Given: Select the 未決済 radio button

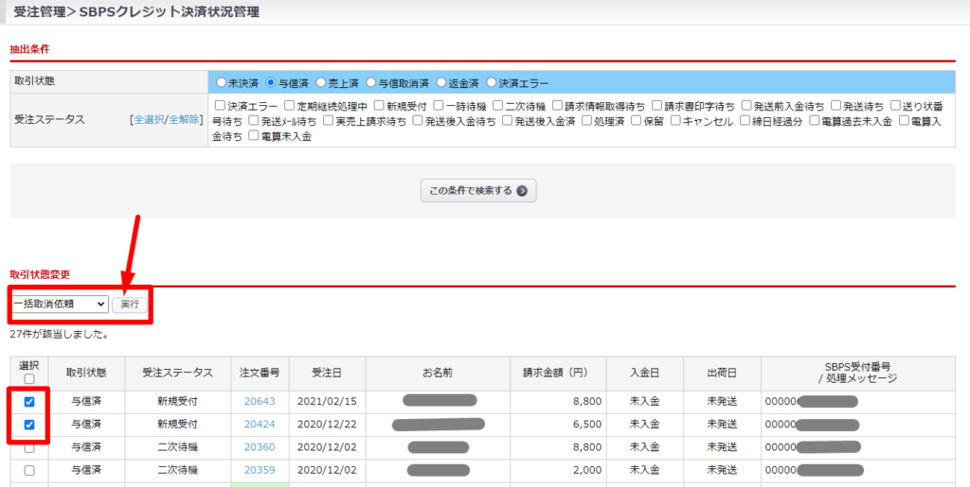Looking at the screenshot, I should pyautogui.click(x=221, y=83).
